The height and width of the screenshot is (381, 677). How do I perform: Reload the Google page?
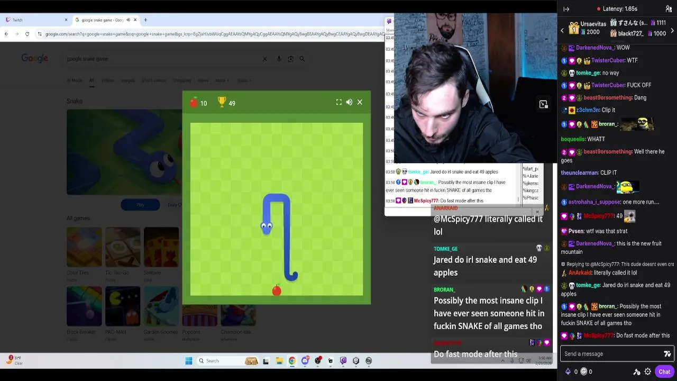point(27,34)
